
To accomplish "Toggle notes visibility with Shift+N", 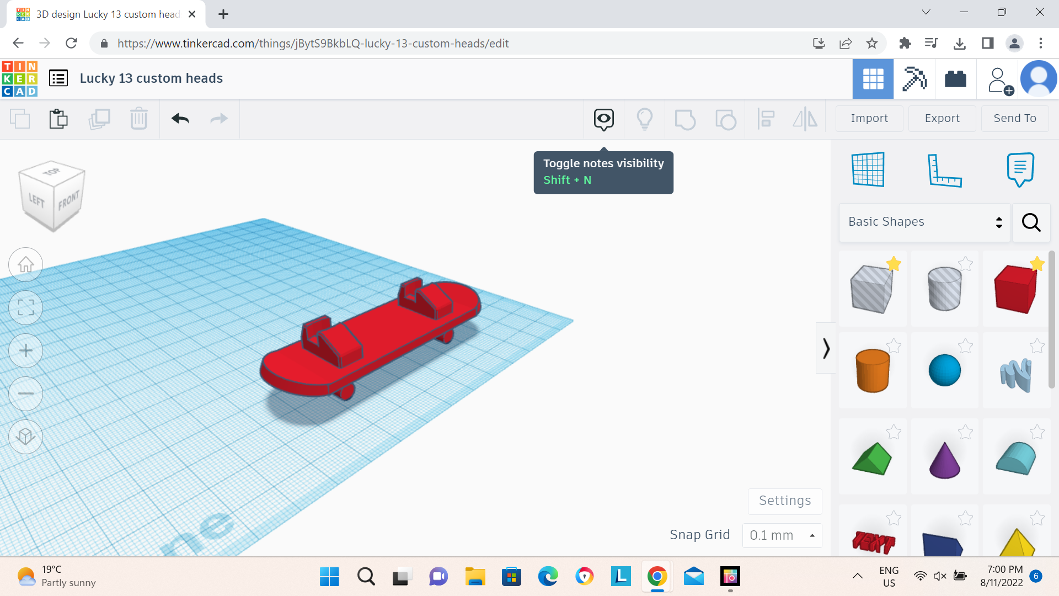I will tap(604, 119).
